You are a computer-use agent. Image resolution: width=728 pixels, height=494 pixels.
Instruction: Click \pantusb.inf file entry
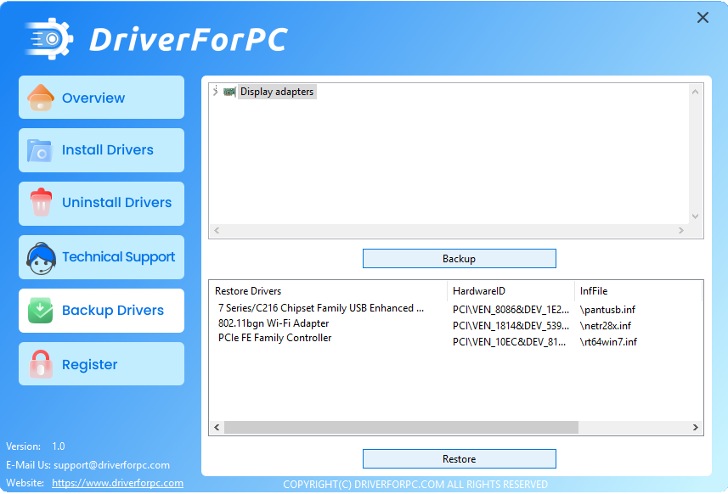coord(607,310)
